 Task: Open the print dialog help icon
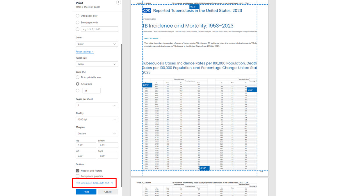point(118,2)
